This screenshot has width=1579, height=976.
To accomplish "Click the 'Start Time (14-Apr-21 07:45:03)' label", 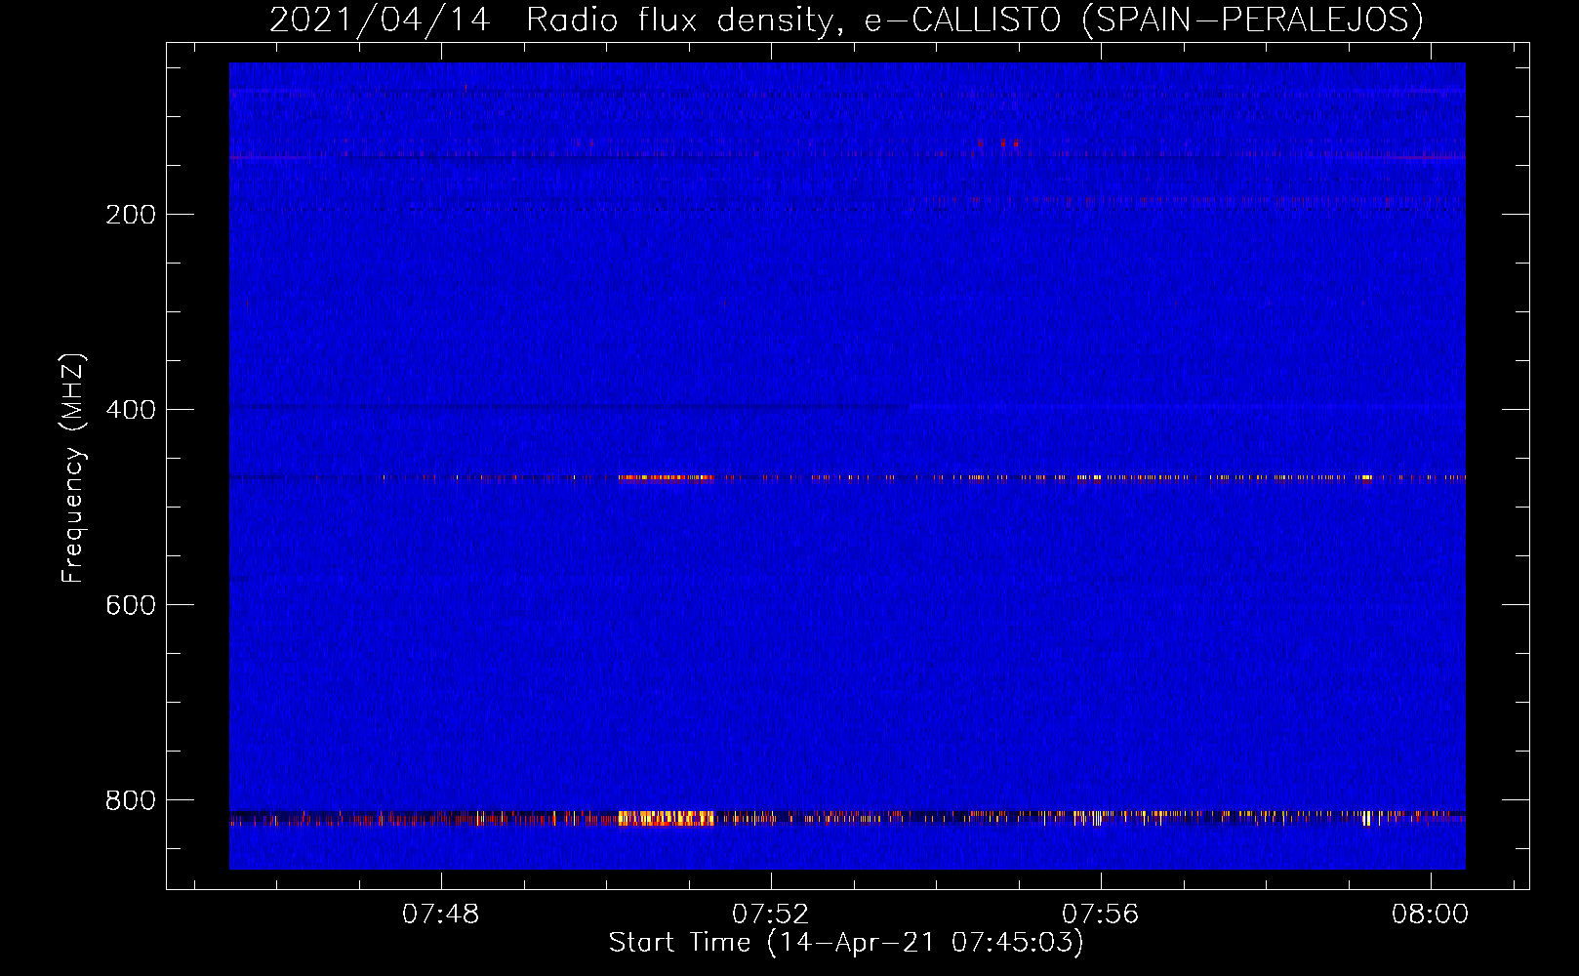I will pos(846,943).
